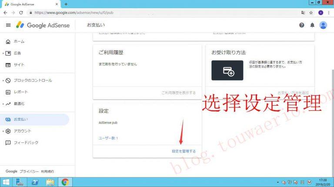The width and height of the screenshot is (334, 187).
Task: Open 広告 sidebar item
Action: pos(17,53)
